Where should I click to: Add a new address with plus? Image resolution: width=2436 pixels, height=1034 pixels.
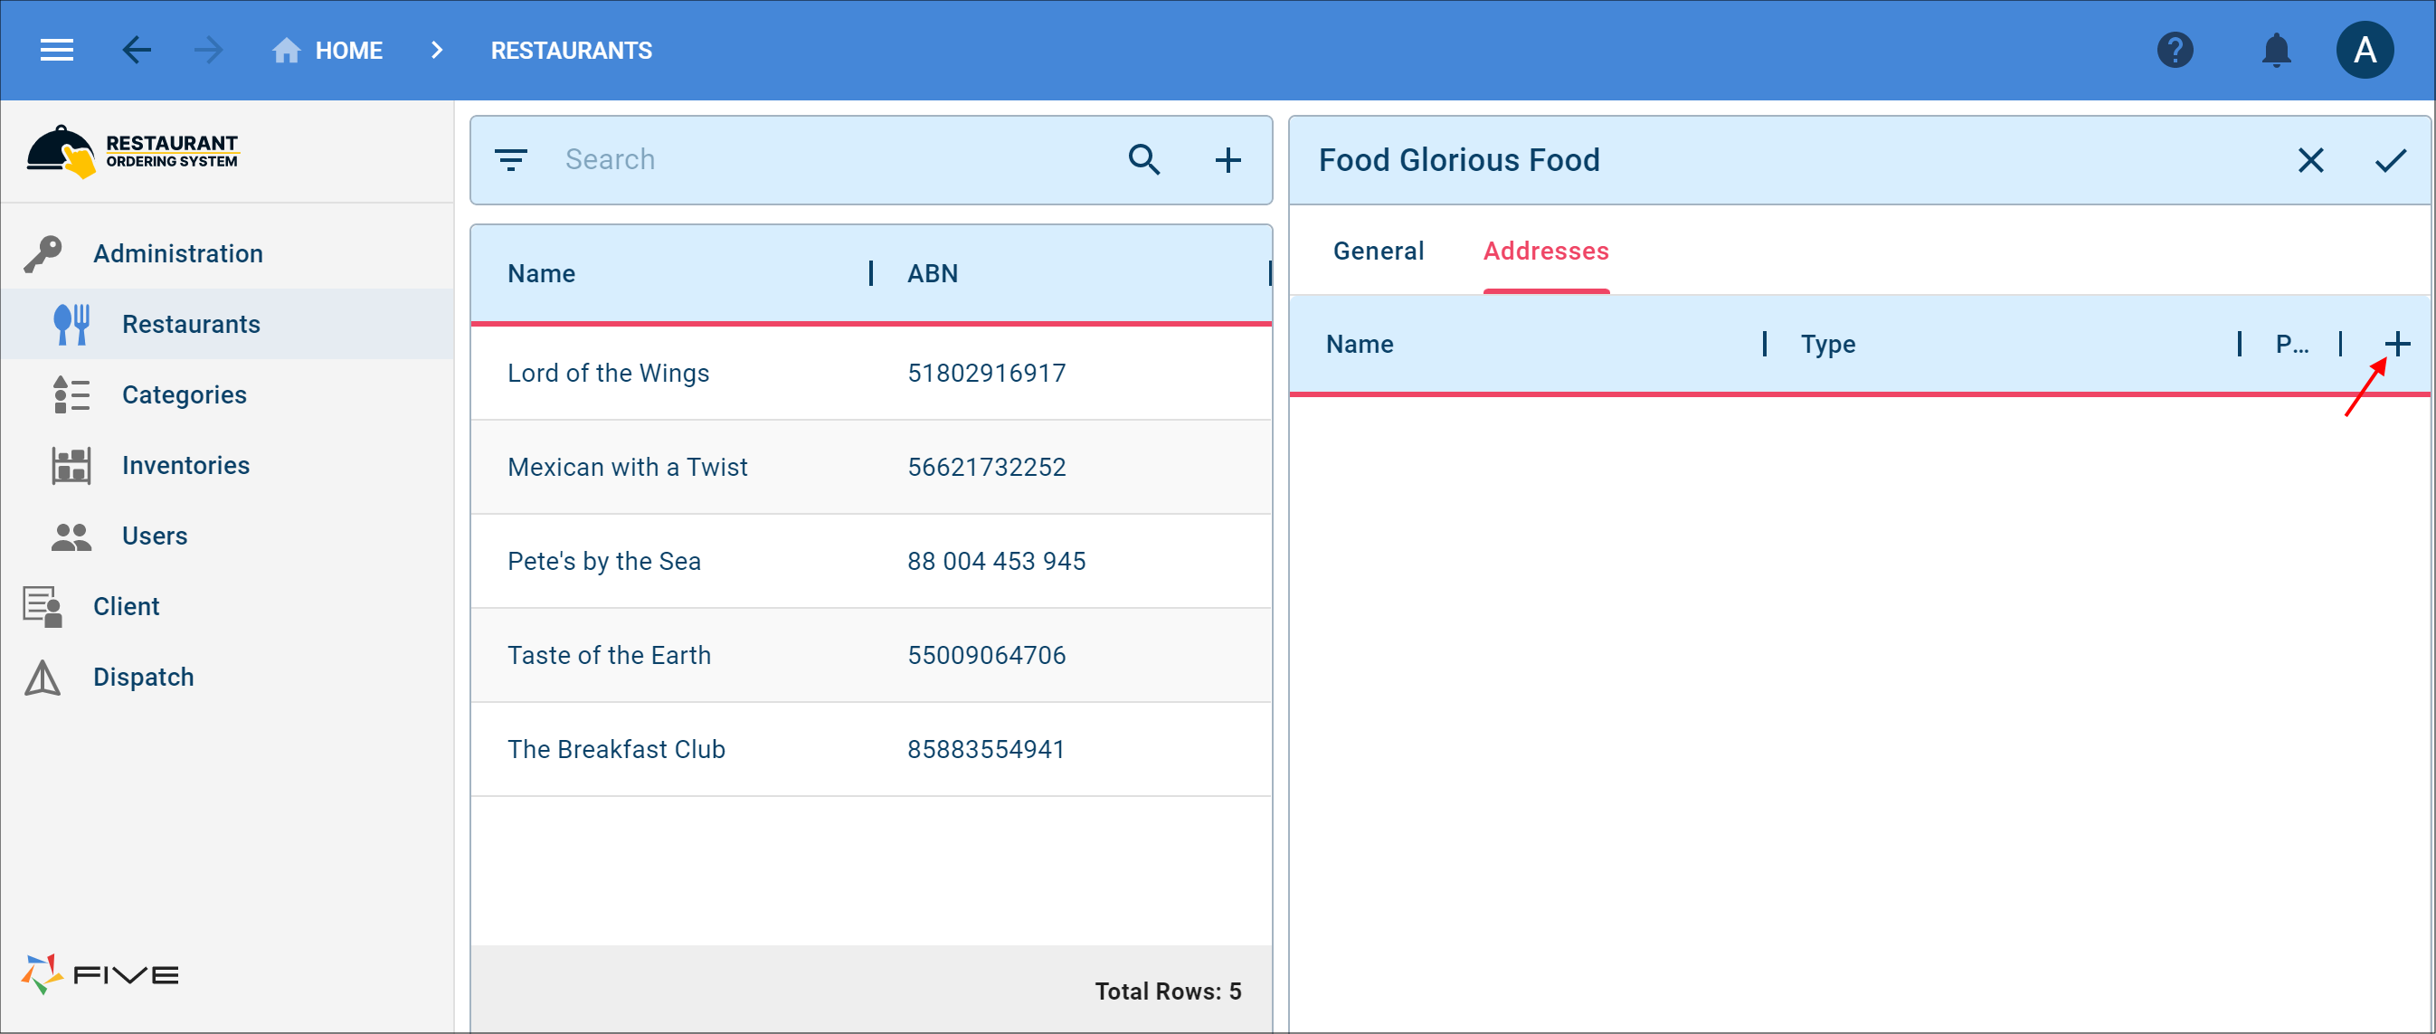click(2396, 345)
